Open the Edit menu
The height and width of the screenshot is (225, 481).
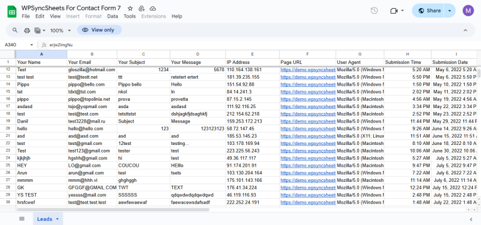coord(40,16)
